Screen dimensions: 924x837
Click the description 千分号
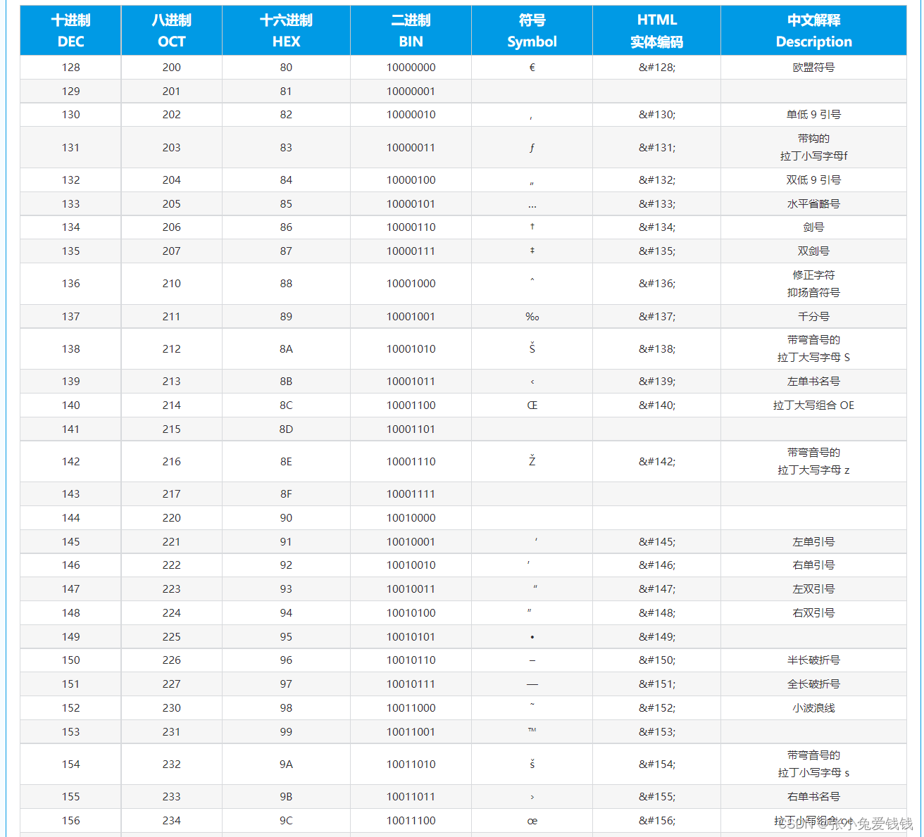point(813,317)
